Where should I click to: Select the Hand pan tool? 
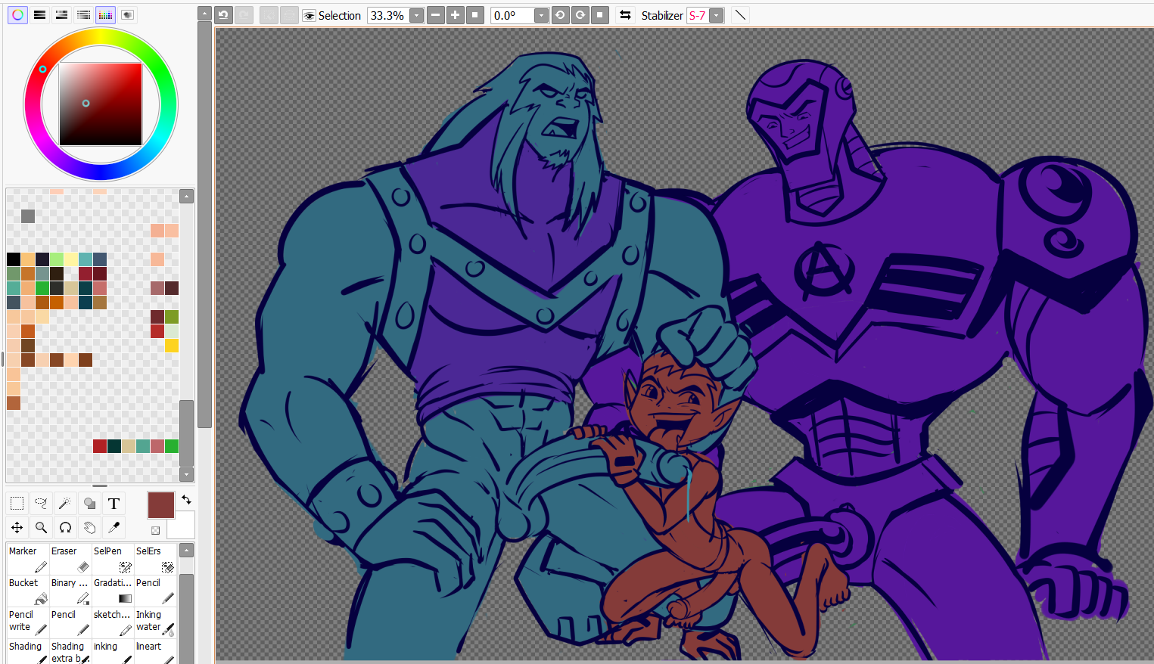click(89, 528)
